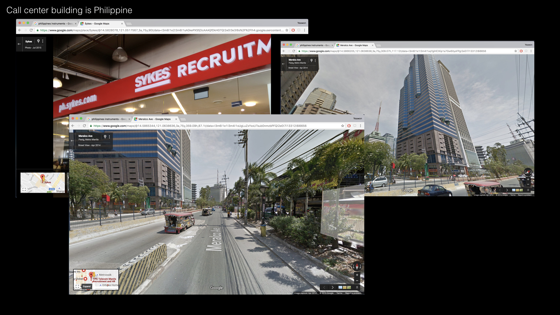Click back arrow in front Meralco Ave window
The width and height of the screenshot is (560, 315).
point(73,126)
